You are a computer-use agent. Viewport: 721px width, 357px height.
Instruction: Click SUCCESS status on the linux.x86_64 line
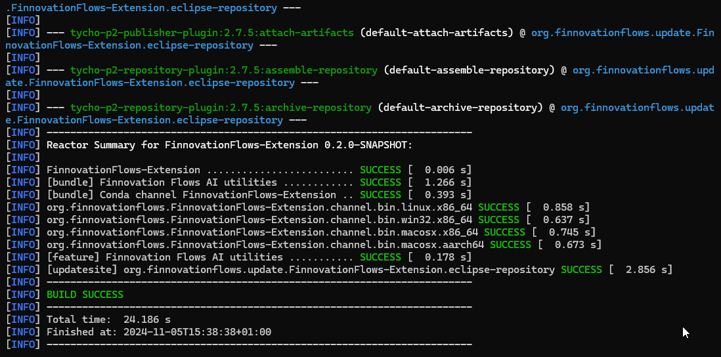tap(498, 207)
